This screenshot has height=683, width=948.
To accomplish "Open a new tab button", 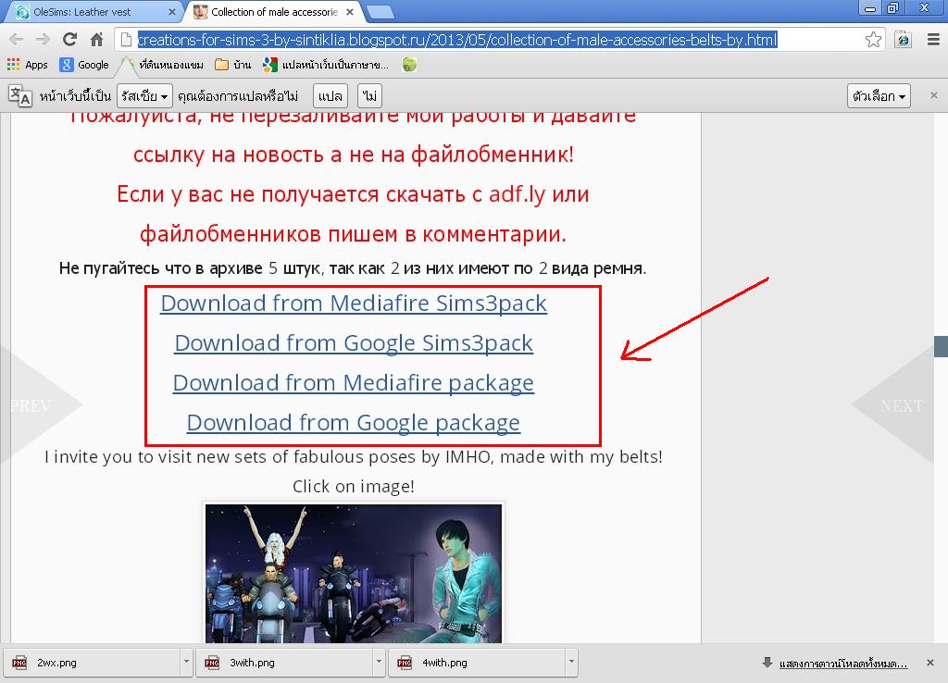I will point(380,11).
